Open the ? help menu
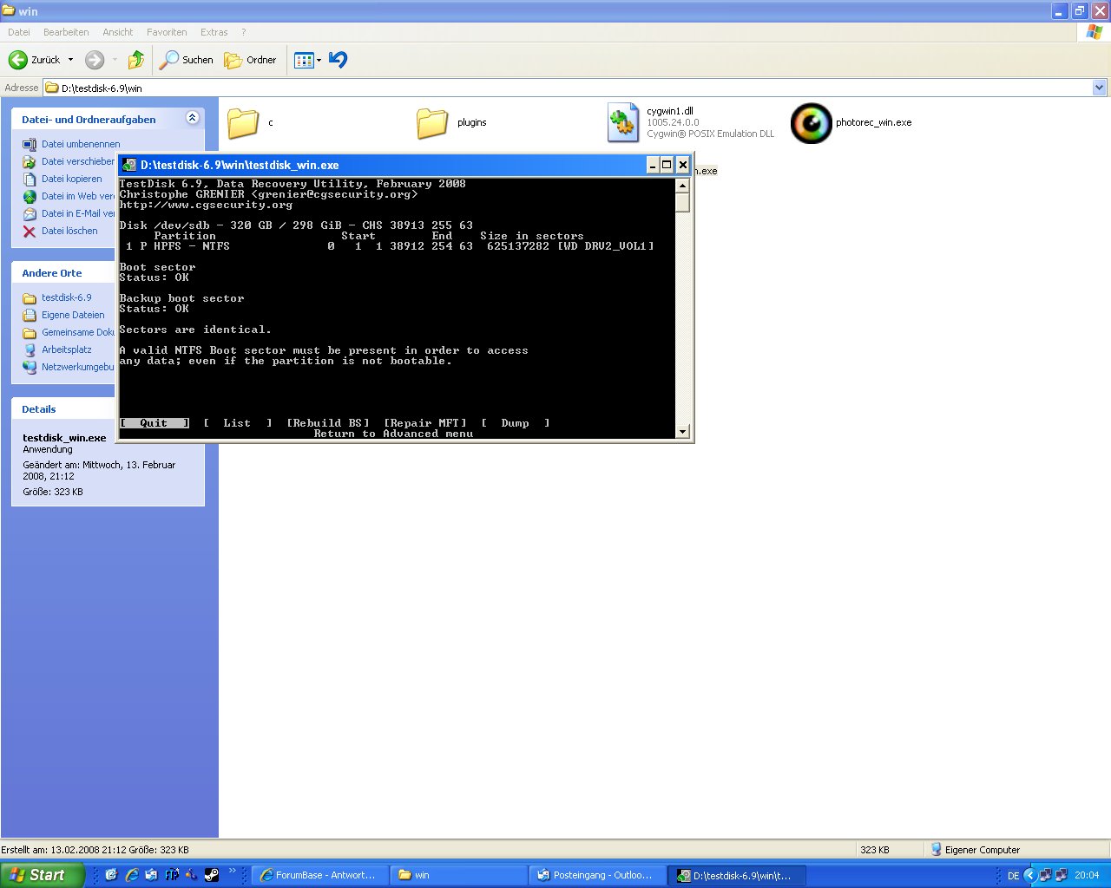This screenshot has height=888, width=1111. pos(244,32)
